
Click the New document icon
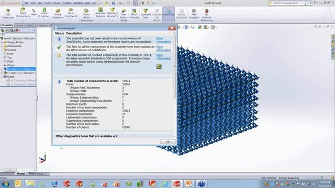99,3
